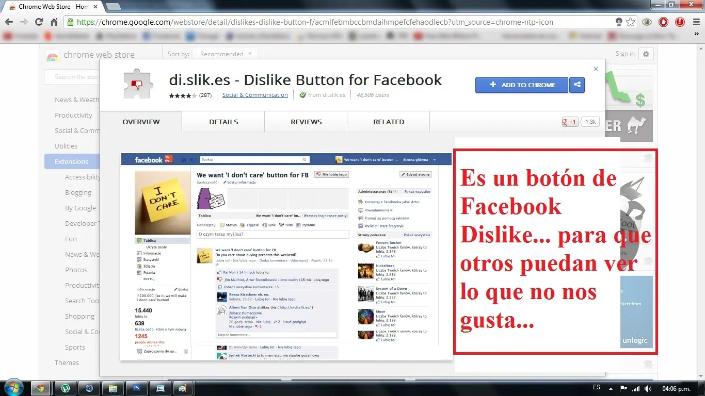The height and width of the screenshot is (396, 705).
Task: Open the Shopping subcategory
Action: 79,316
